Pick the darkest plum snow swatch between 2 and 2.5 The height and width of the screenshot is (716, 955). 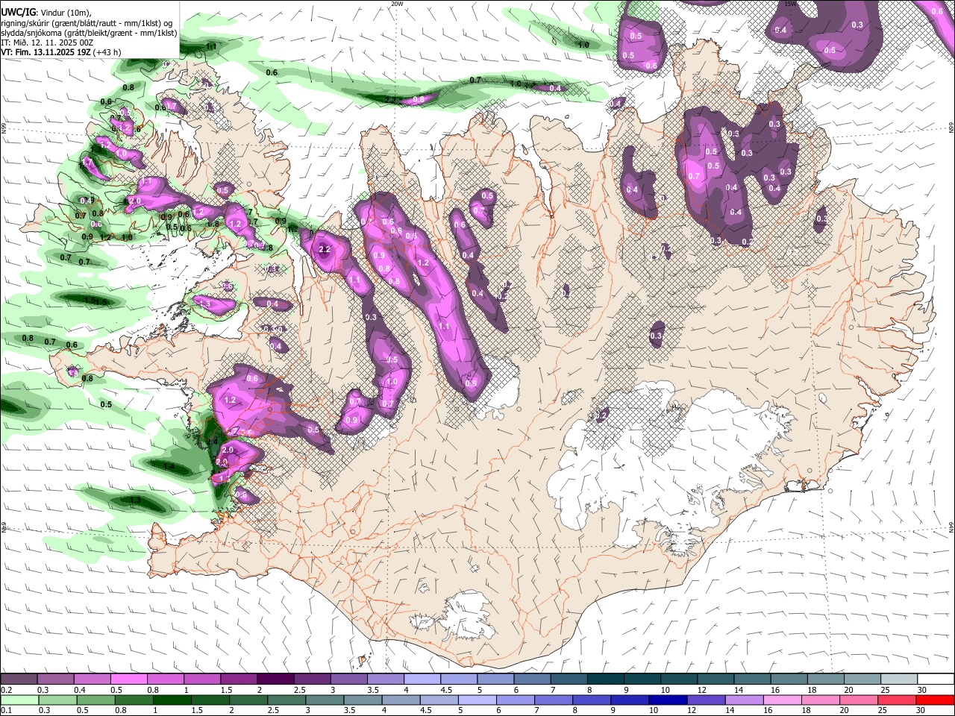point(275,679)
